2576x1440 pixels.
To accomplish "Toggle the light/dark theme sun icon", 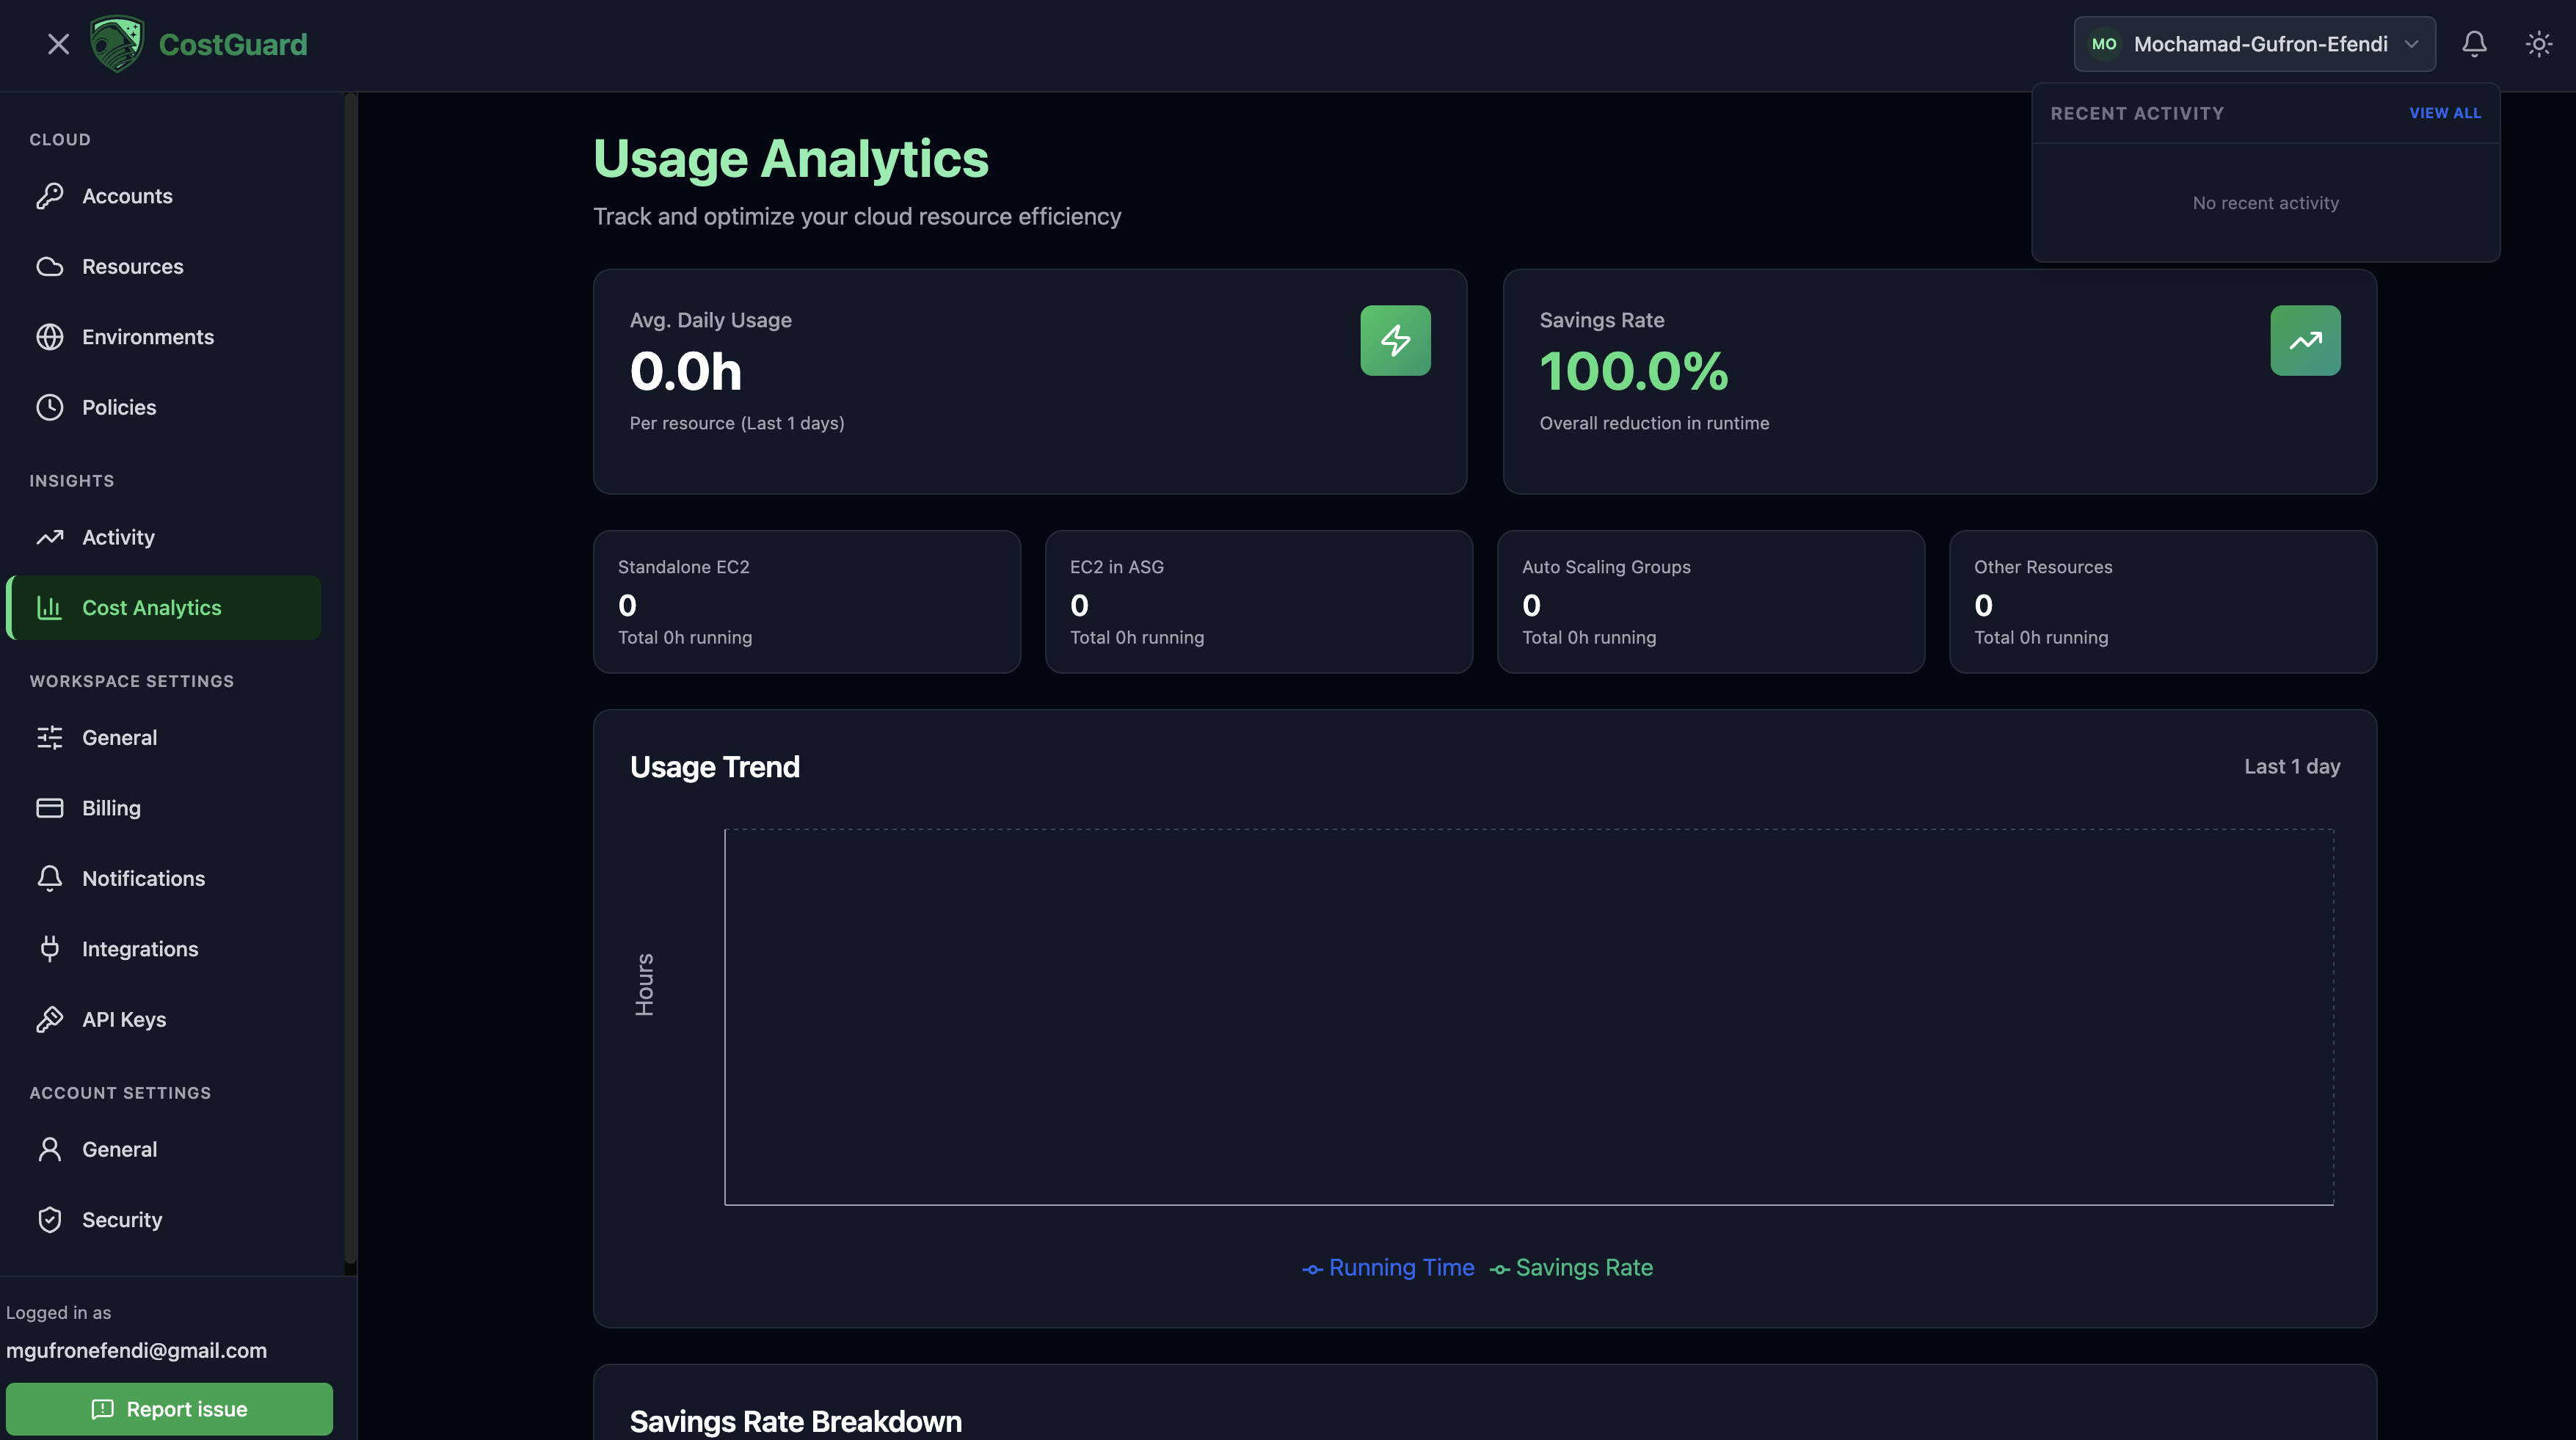I will point(2538,44).
